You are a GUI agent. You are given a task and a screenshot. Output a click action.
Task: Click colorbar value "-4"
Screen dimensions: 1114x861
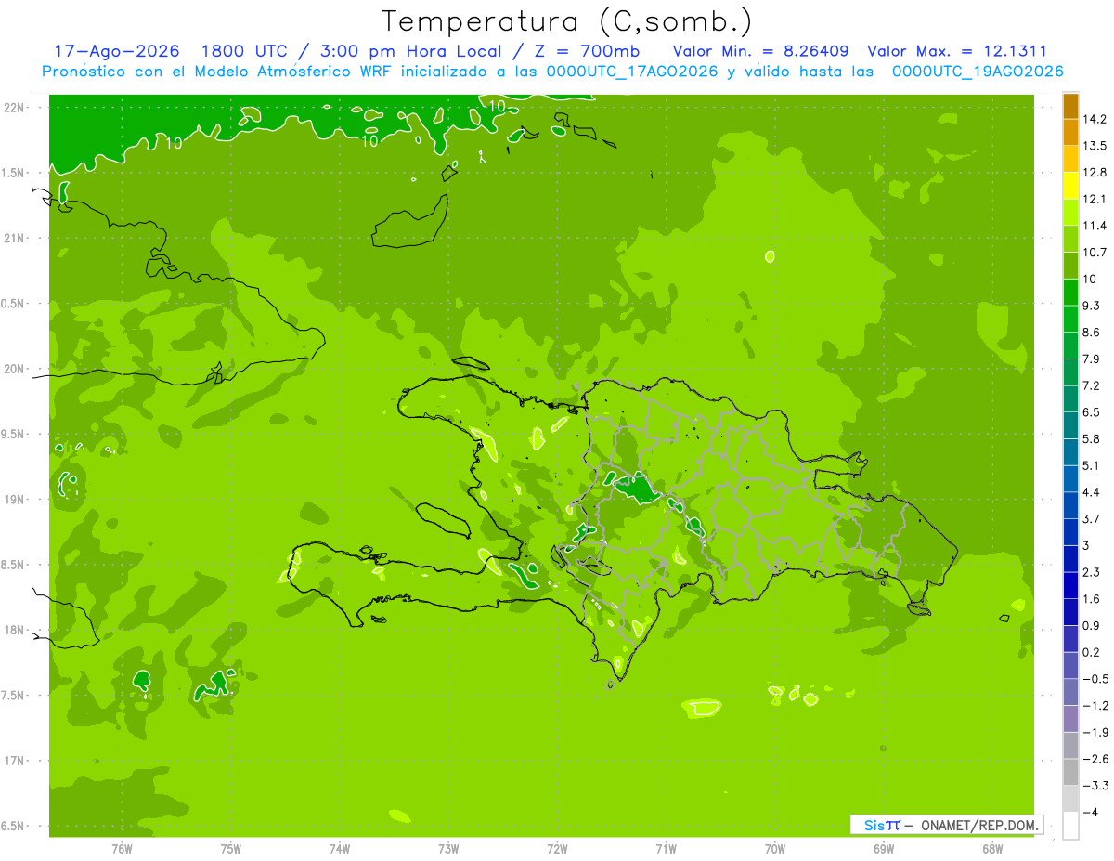click(1090, 812)
